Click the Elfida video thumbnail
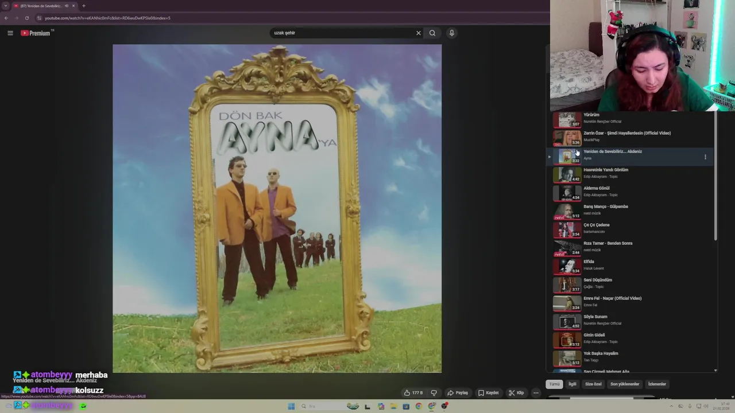This screenshot has height=413, width=735. pyautogui.click(x=567, y=266)
